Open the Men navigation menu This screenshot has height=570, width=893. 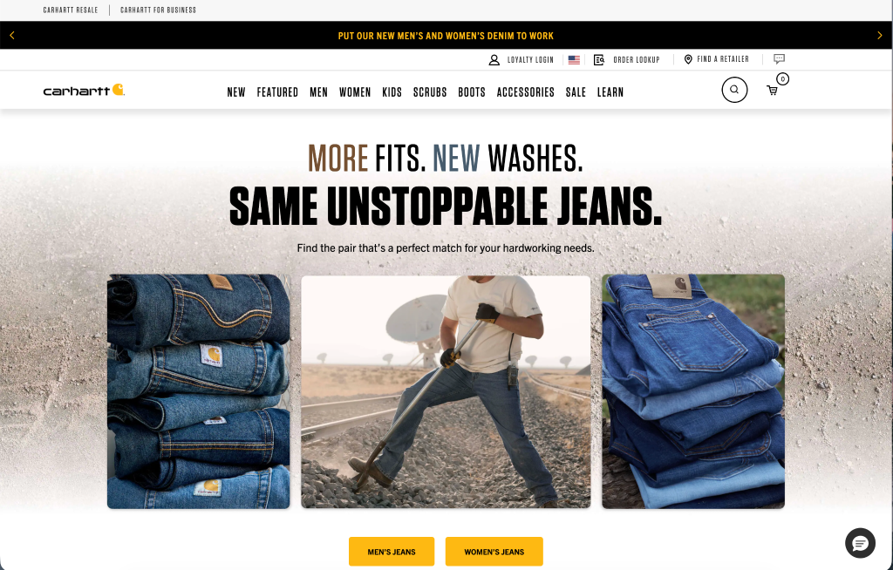click(x=318, y=92)
